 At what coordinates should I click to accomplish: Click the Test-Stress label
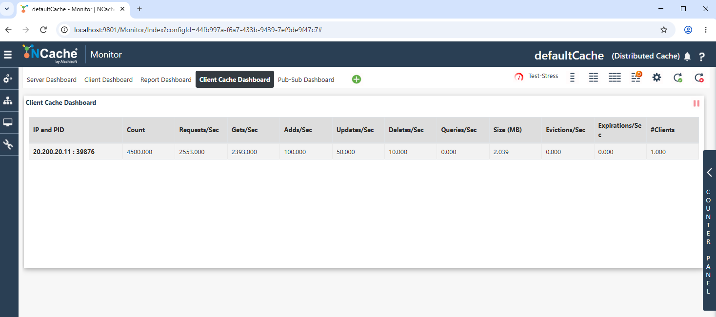pos(543,76)
